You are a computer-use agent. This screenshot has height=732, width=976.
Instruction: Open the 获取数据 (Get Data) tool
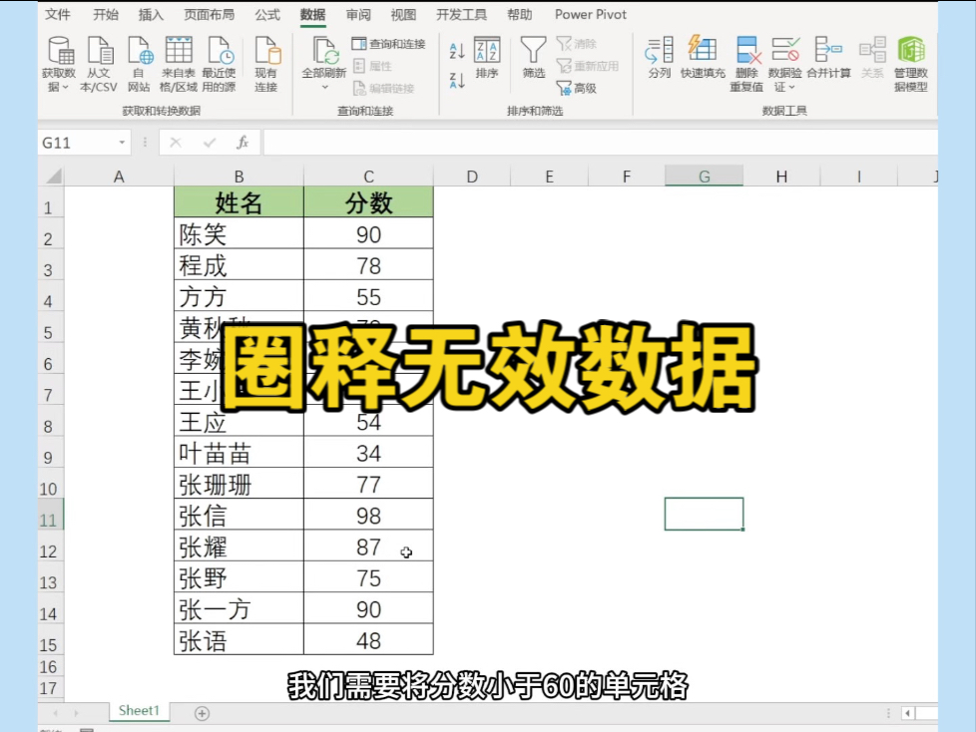tap(59, 64)
